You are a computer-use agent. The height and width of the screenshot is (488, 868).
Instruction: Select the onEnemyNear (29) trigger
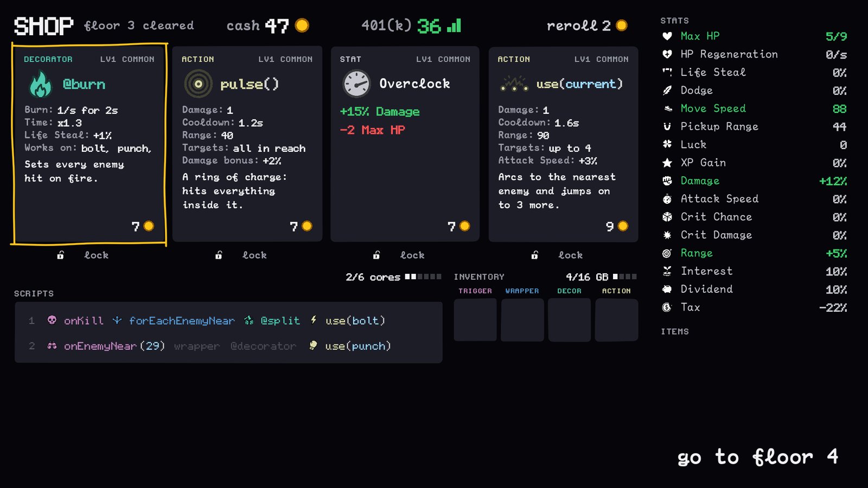point(106,346)
